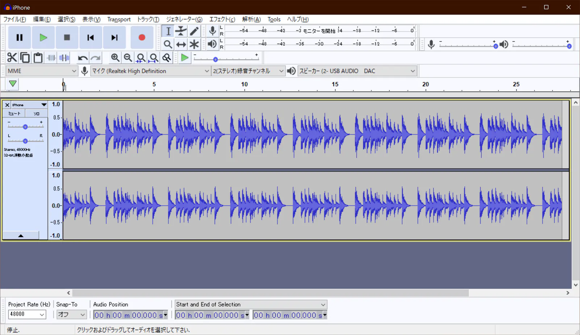Open the recording channels dropdown

coord(248,71)
